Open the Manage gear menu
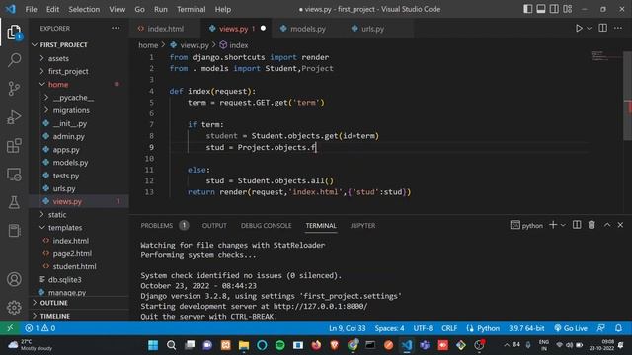Screen dimensions: 632x355 (14, 307)
